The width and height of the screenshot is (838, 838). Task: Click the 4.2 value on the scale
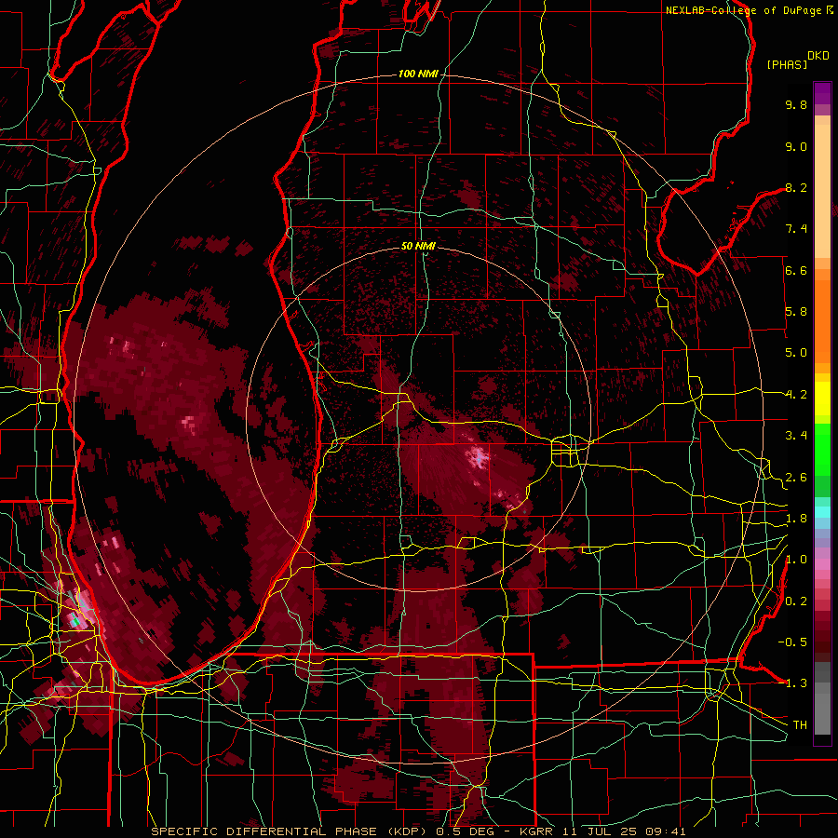coord(796,395)
